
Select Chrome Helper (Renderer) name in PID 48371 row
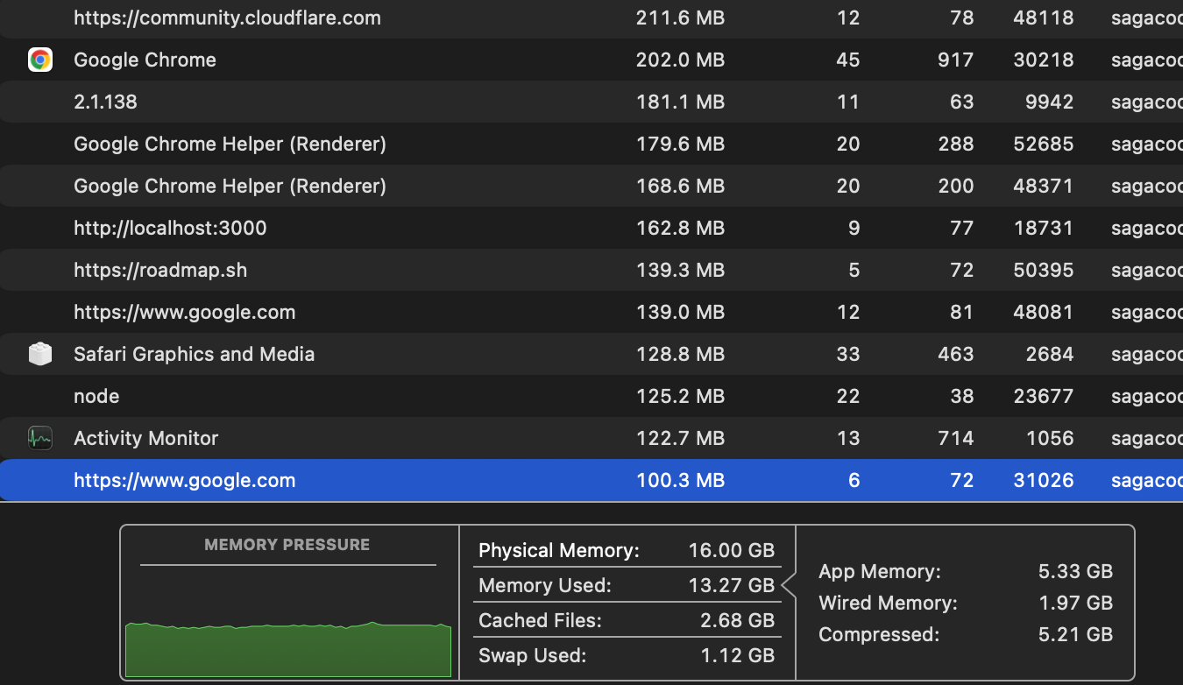(x=230, y=186)
